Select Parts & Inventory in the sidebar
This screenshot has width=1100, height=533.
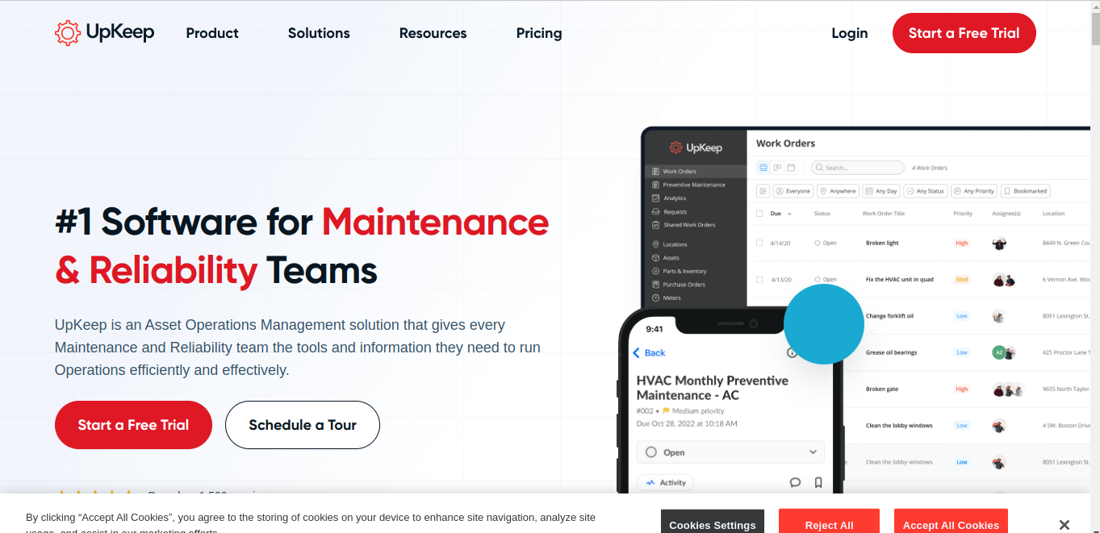pyautogui.click(x=684, y=272)
